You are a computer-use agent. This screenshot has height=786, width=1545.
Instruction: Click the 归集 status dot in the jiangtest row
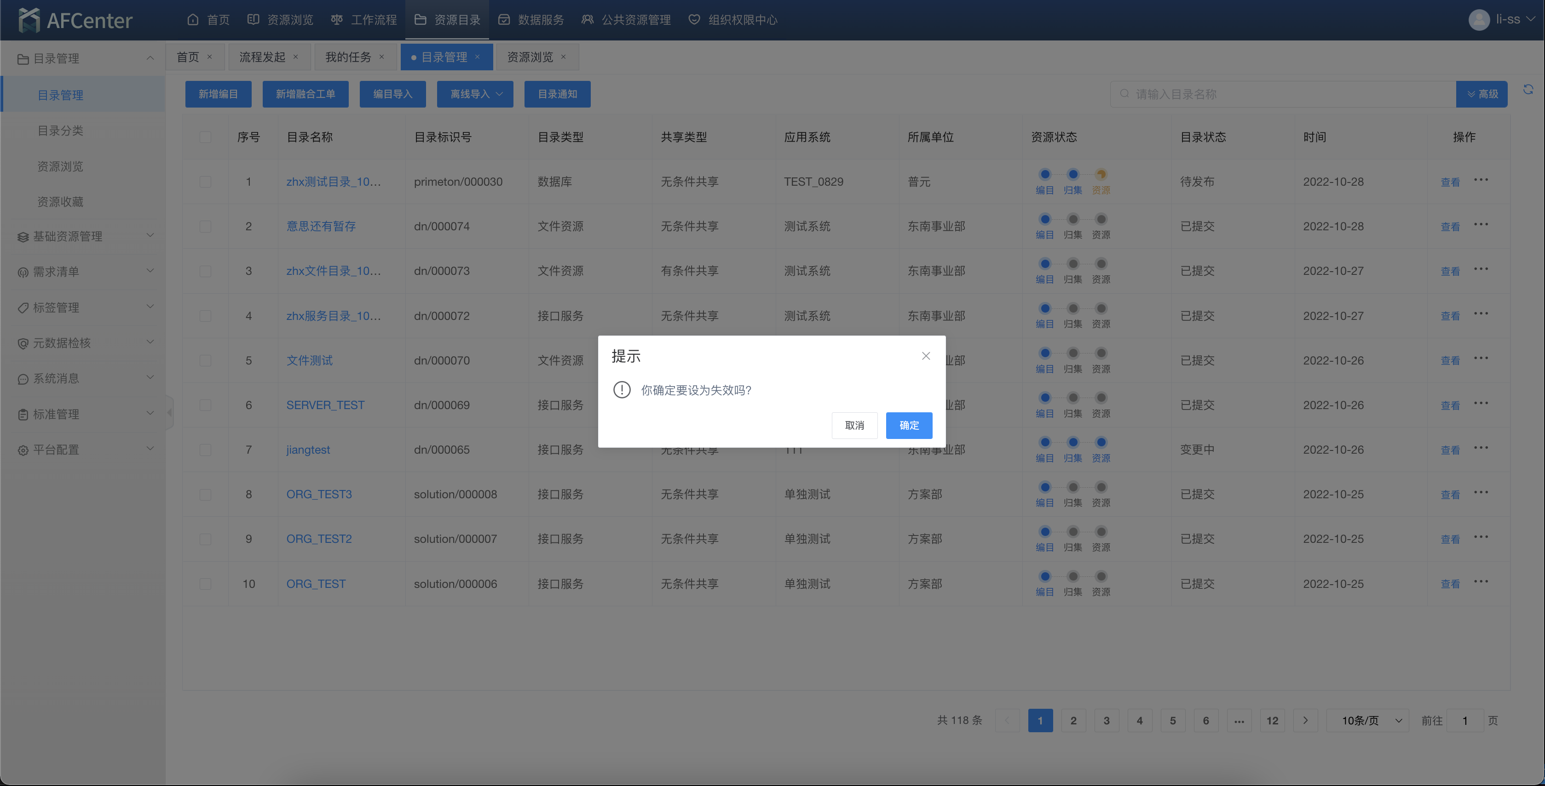[1072, 442]
